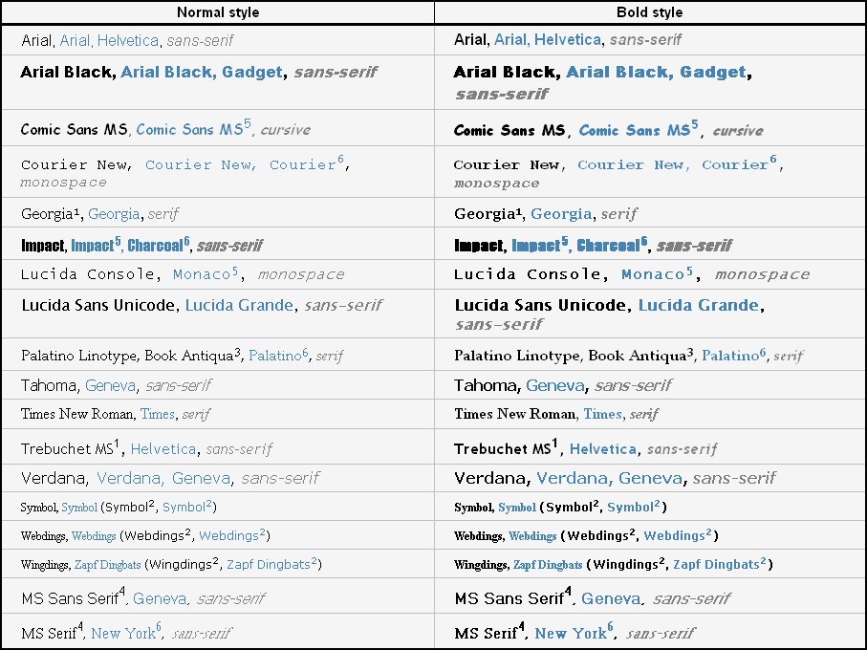Image resolution: width=867 pixels, height=650 pixels.
Task: Click first blue "Webdings" in Normal style column
Action: click(x=94, y=536)
